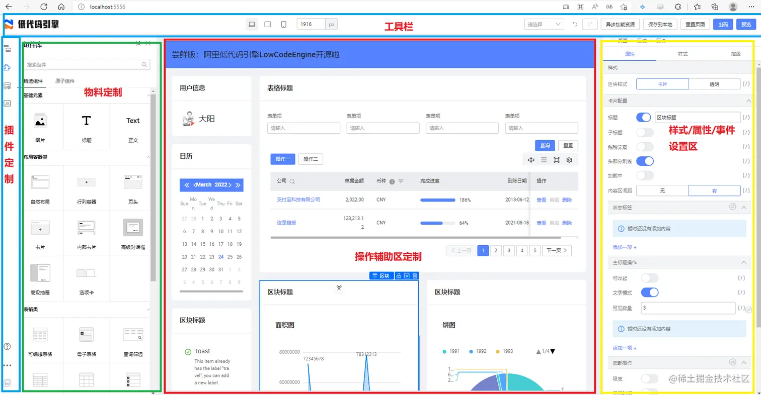Open the 高级 settings tab
761x395 pixels.
tap(736, 54)
